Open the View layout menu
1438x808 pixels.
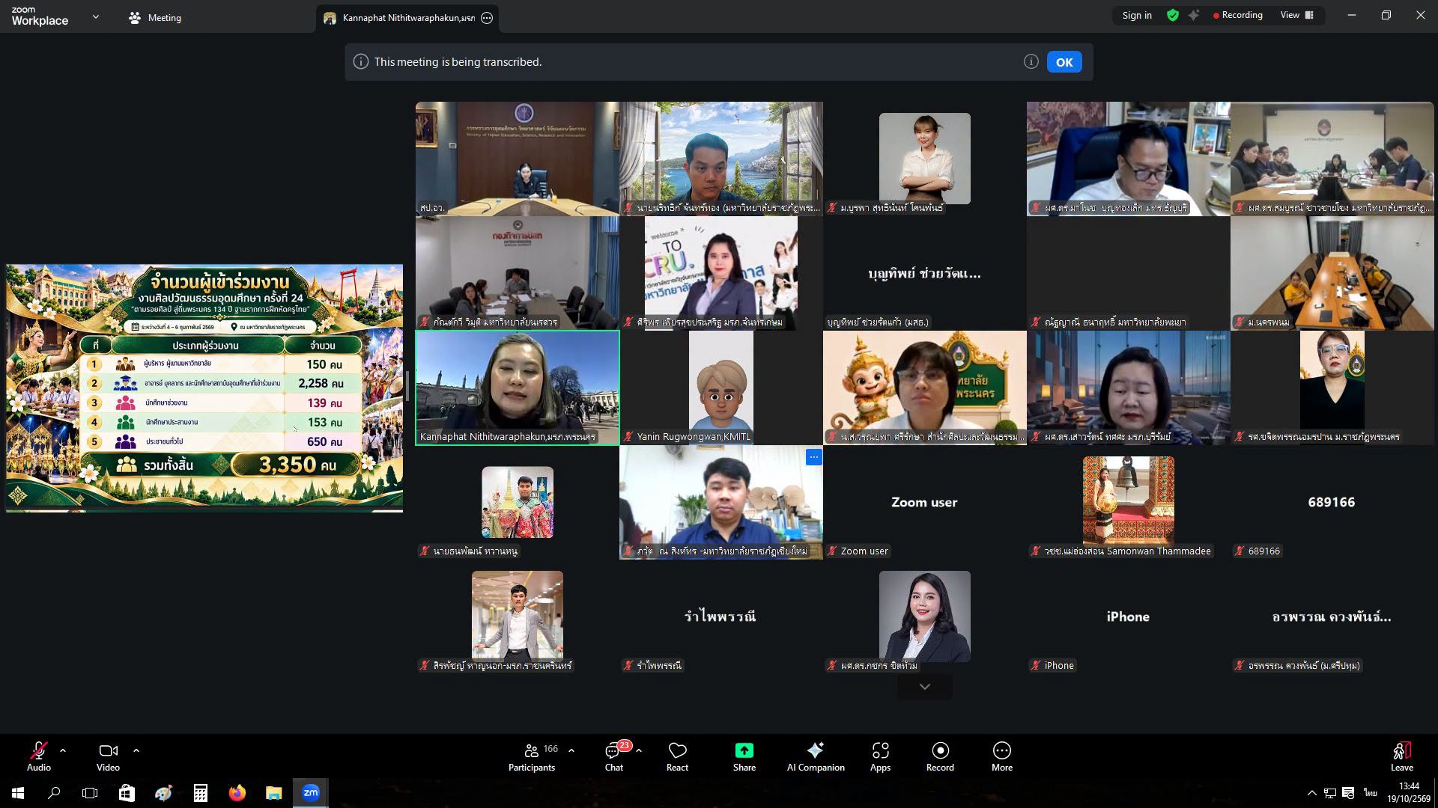1297,16
